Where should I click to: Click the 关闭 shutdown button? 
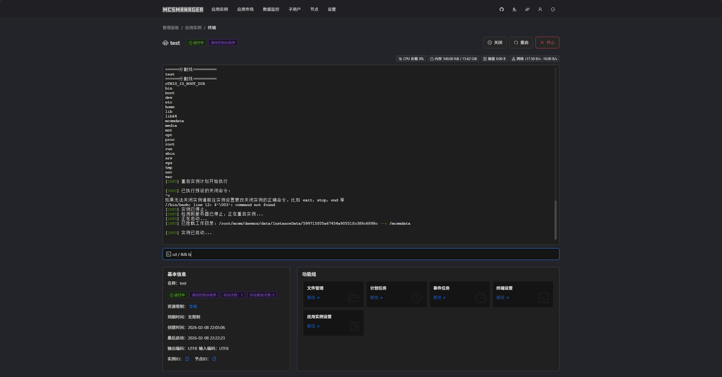coord(495,43)
